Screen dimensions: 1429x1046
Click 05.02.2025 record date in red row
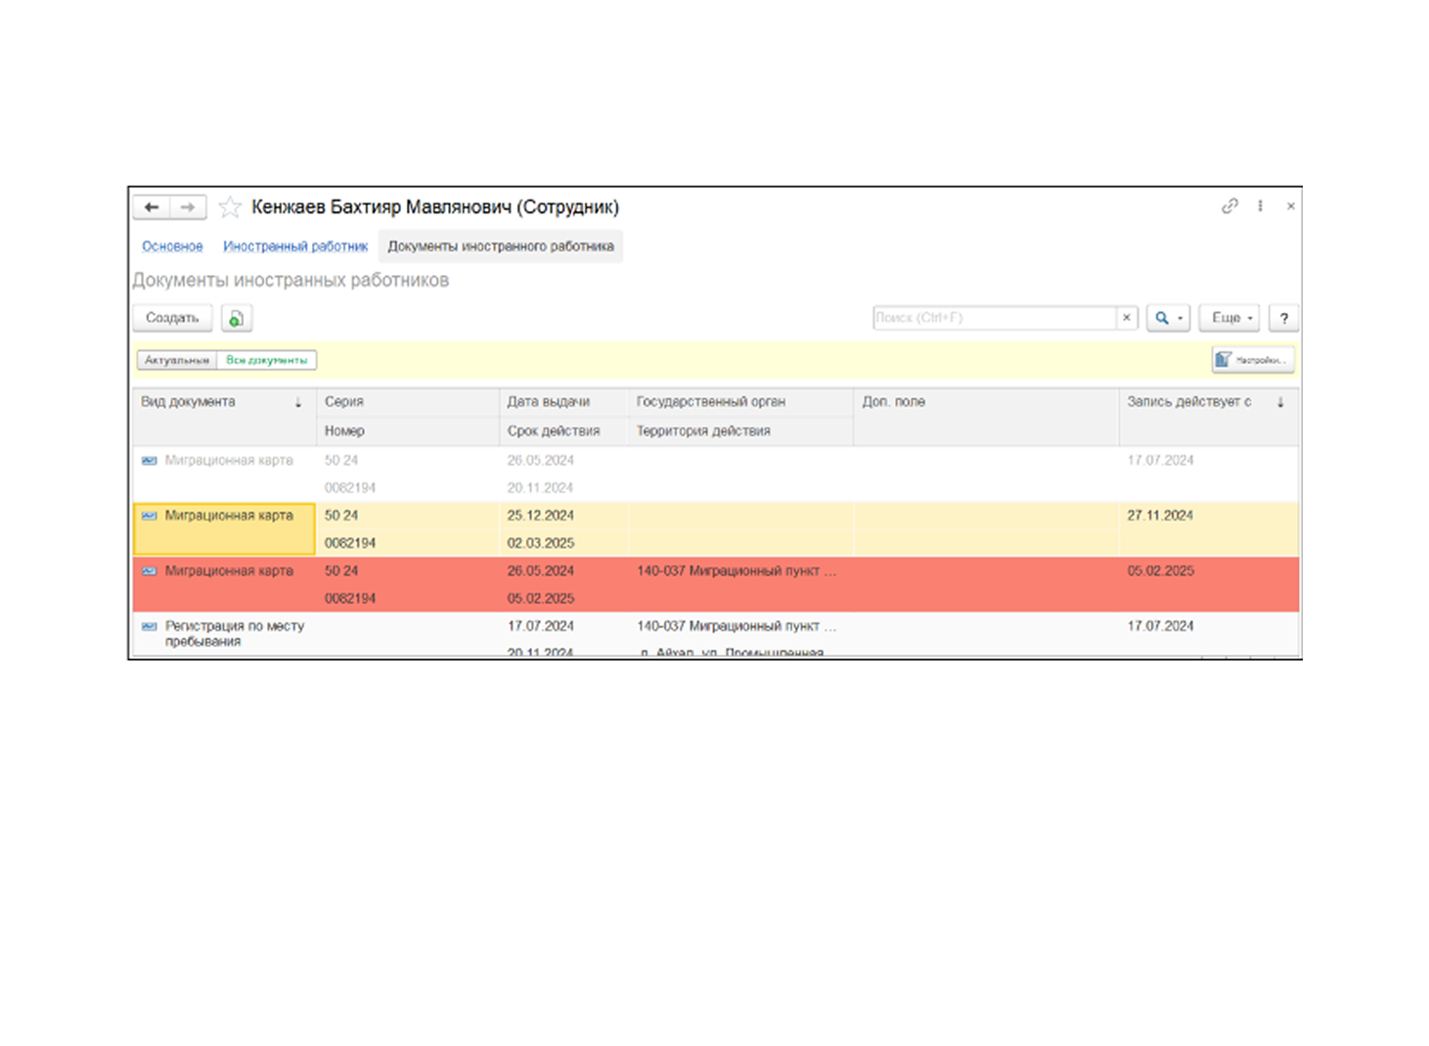coord(1160,571)
